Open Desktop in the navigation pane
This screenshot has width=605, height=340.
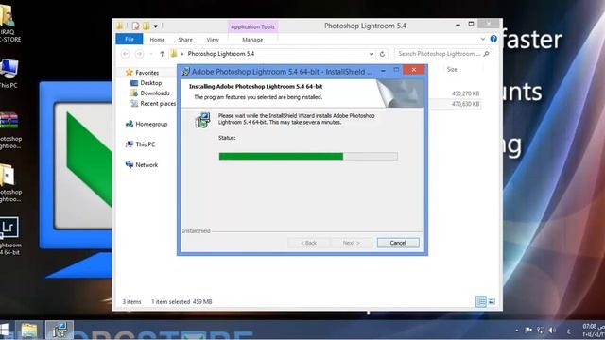[151, 83]
